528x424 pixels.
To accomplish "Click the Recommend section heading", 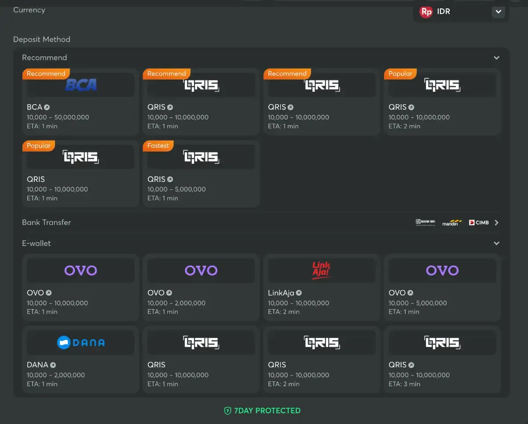I will (44, 58).
